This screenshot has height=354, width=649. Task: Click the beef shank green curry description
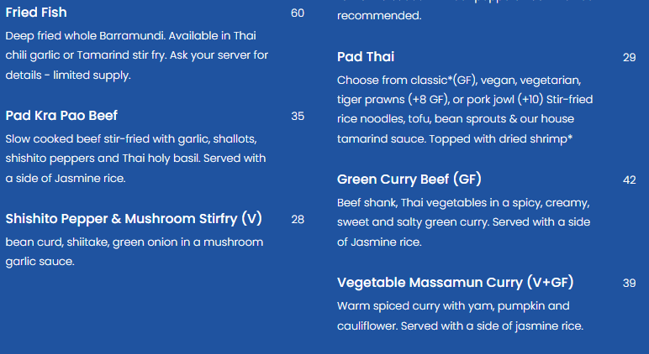coord(463,222)
